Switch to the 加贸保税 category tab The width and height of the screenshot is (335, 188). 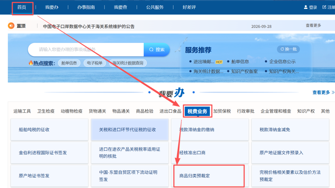pyautogui.click(x=222, y=111)
